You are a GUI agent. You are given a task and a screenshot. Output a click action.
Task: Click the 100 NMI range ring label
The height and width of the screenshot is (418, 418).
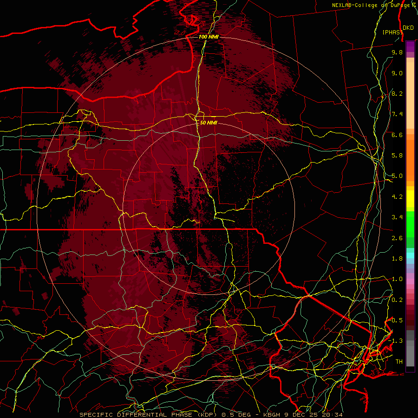tap(209, 37)
